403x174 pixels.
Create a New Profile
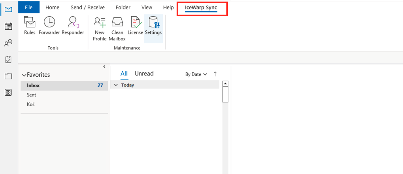tap(100, 29)
